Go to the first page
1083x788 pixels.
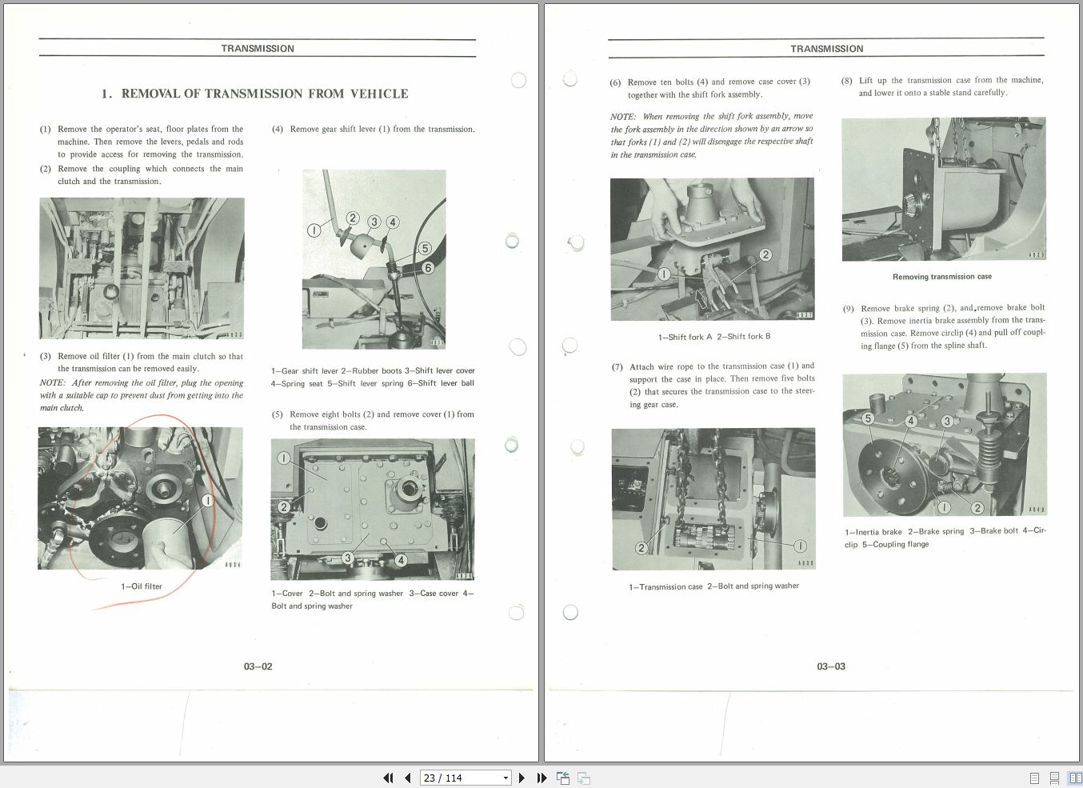click(388, 778)
